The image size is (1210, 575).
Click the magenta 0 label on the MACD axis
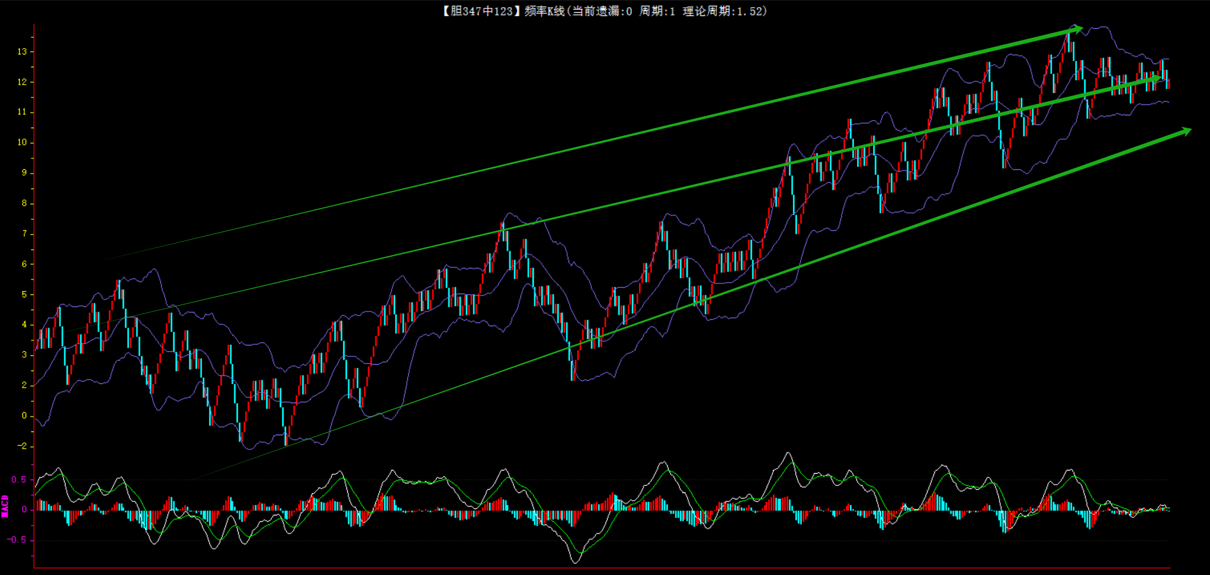tap(24, 510)
